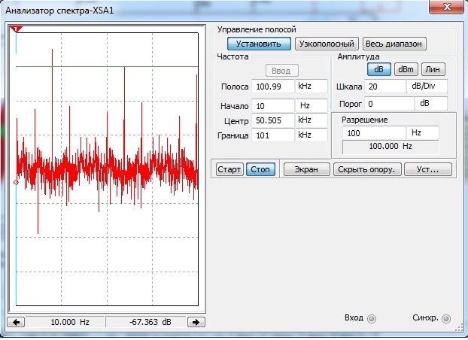Viewport: 468px width, 340px height.
Task: Click the Разрешение value field 100
Action: tap(374, 133)
